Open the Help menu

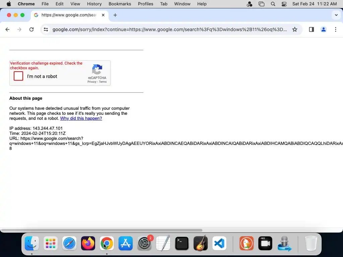click(202, 4)
